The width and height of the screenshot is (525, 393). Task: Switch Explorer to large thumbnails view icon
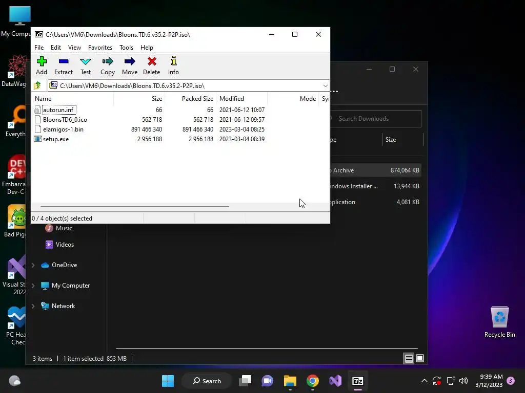tap(420, 359)
